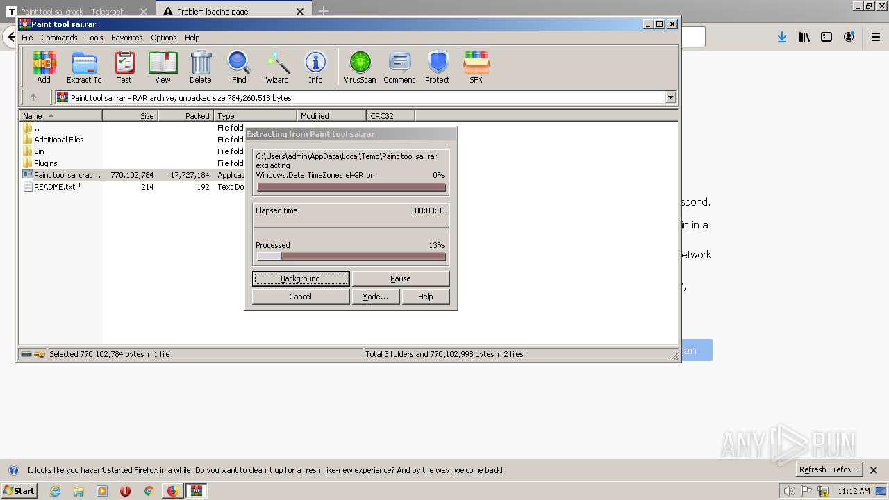This screenshot has width=889, height=500.
Task: Select the README.txt file
Action: pos(58,187)
